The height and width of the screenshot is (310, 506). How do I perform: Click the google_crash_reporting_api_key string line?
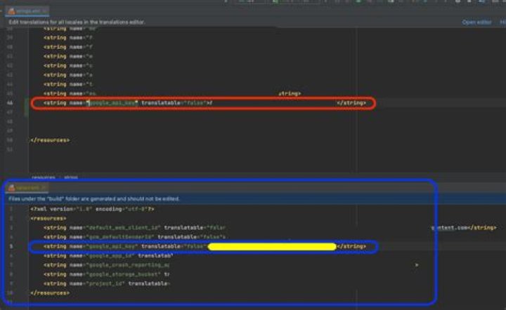click(107, 265)
